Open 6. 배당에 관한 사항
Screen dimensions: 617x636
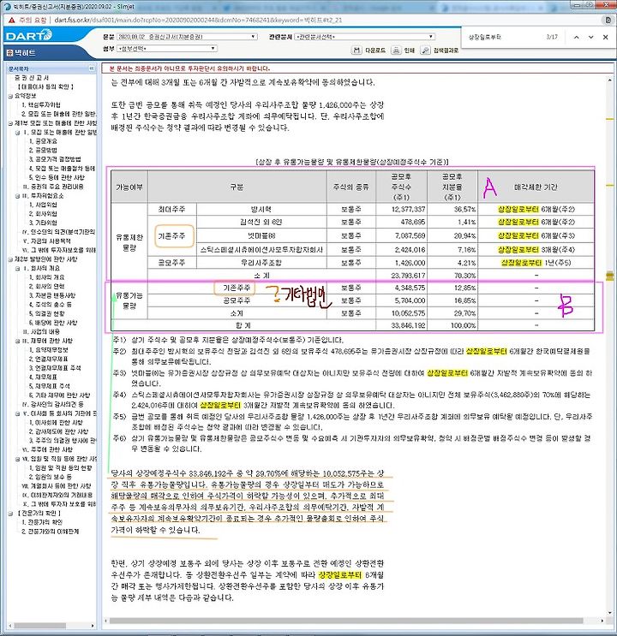[53, 323]
